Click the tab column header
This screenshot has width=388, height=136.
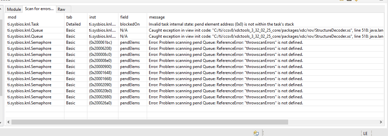point(69,17)
